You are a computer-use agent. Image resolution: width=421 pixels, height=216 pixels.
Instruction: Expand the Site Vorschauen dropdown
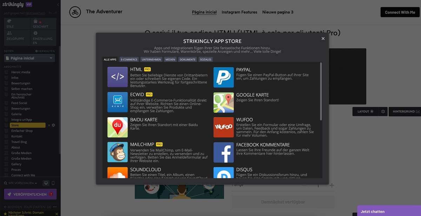(20, 183)
